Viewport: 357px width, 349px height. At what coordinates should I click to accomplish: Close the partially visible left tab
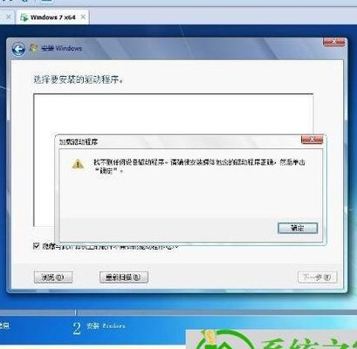pos(9,17)
